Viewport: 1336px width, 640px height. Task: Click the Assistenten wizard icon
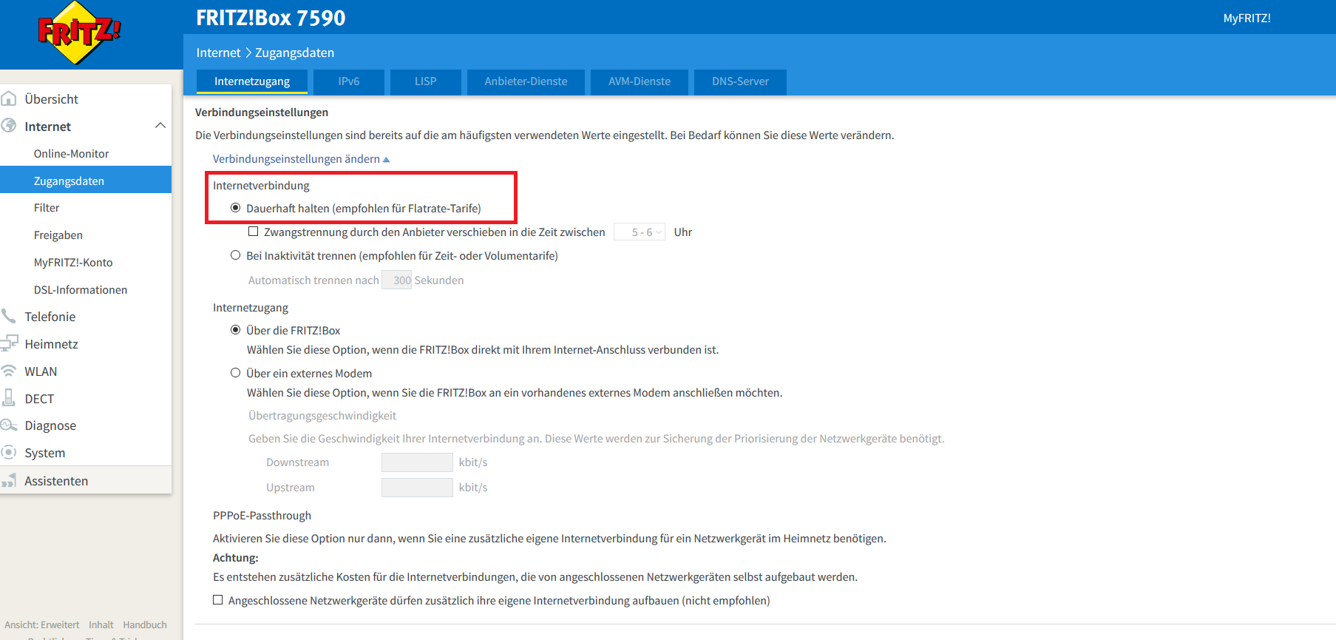[x=9, y=480]
